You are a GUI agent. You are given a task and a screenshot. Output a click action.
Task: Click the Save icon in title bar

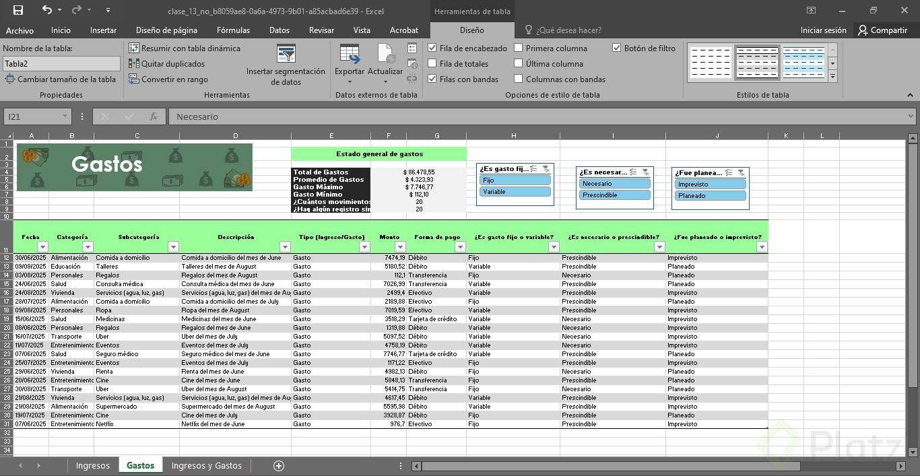[x=18, y=10]
